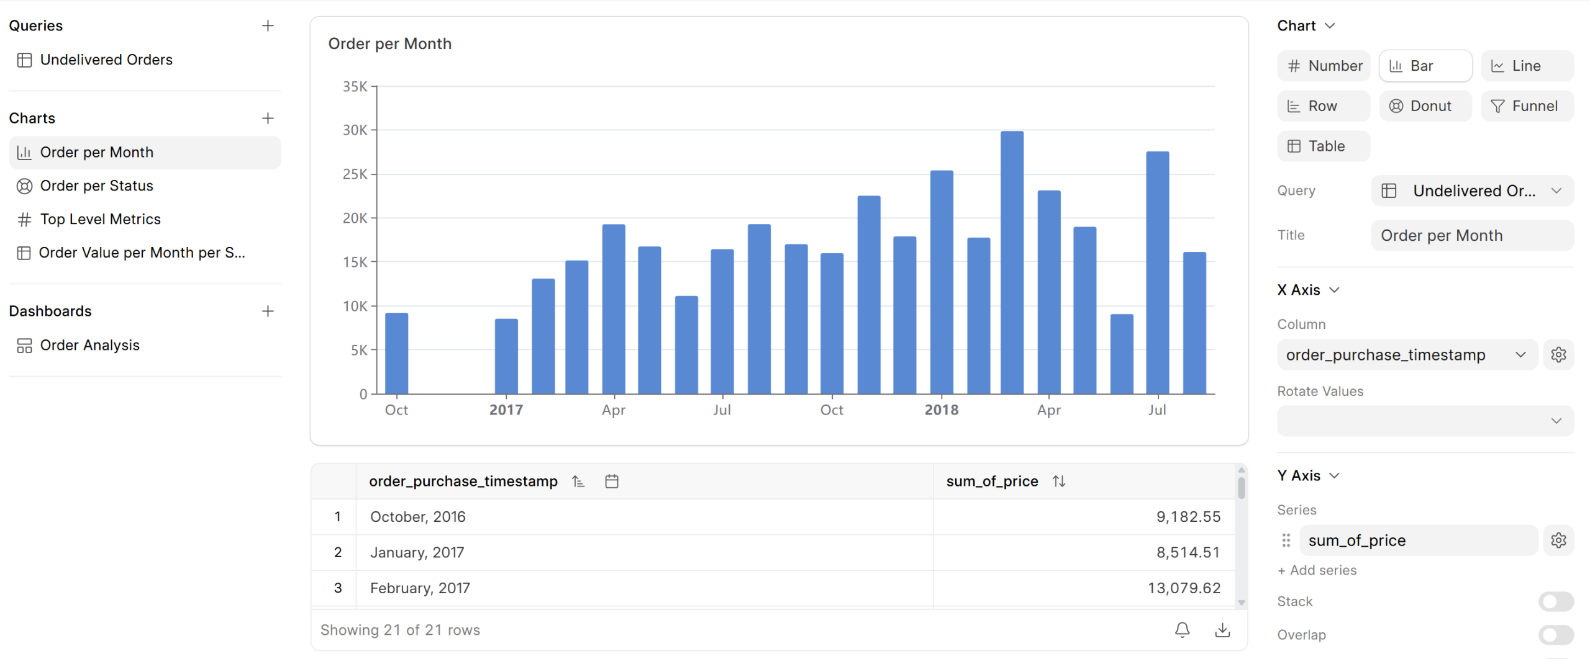Image resolution: width=1590 pixels, height=659 pixels.
Task: Enable the Stack toggle
Action: pyautogui.click(x=1555, y=601)
